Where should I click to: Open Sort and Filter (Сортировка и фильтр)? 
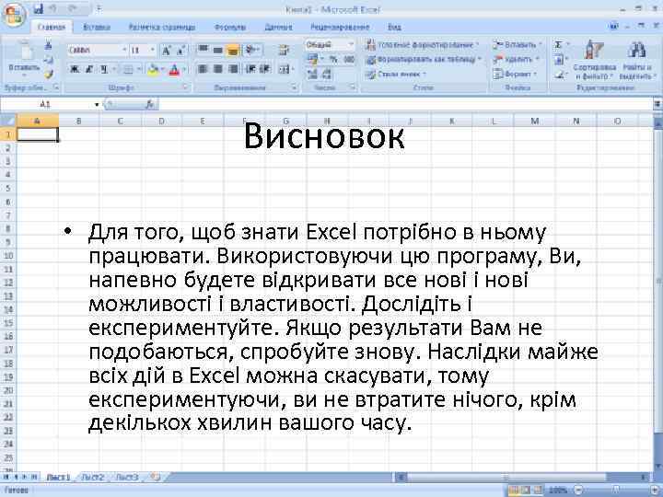pos(594,60)
